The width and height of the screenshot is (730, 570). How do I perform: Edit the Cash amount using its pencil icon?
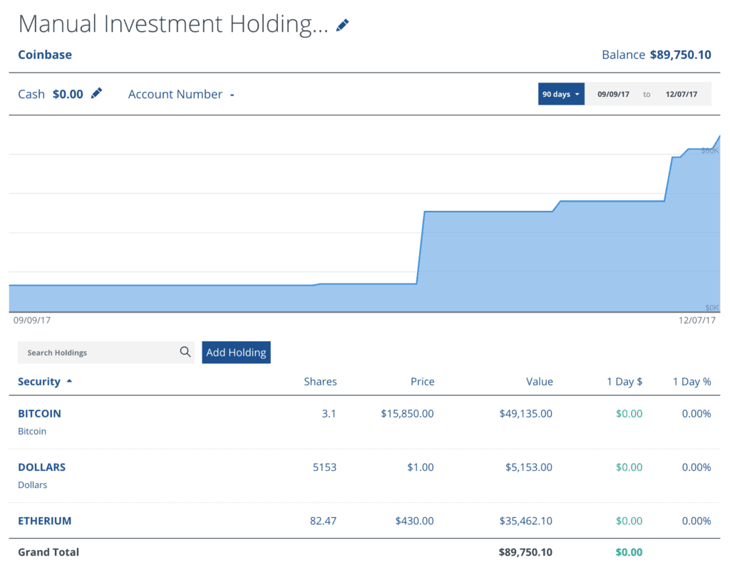[96, 93]
